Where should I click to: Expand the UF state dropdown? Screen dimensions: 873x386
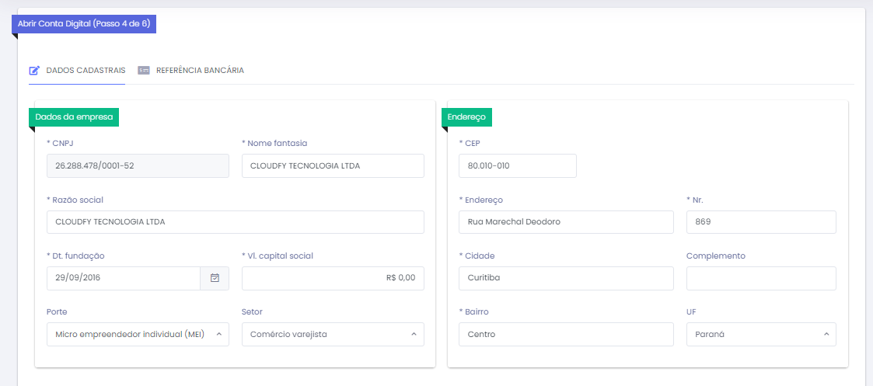[x=761, y=334]
